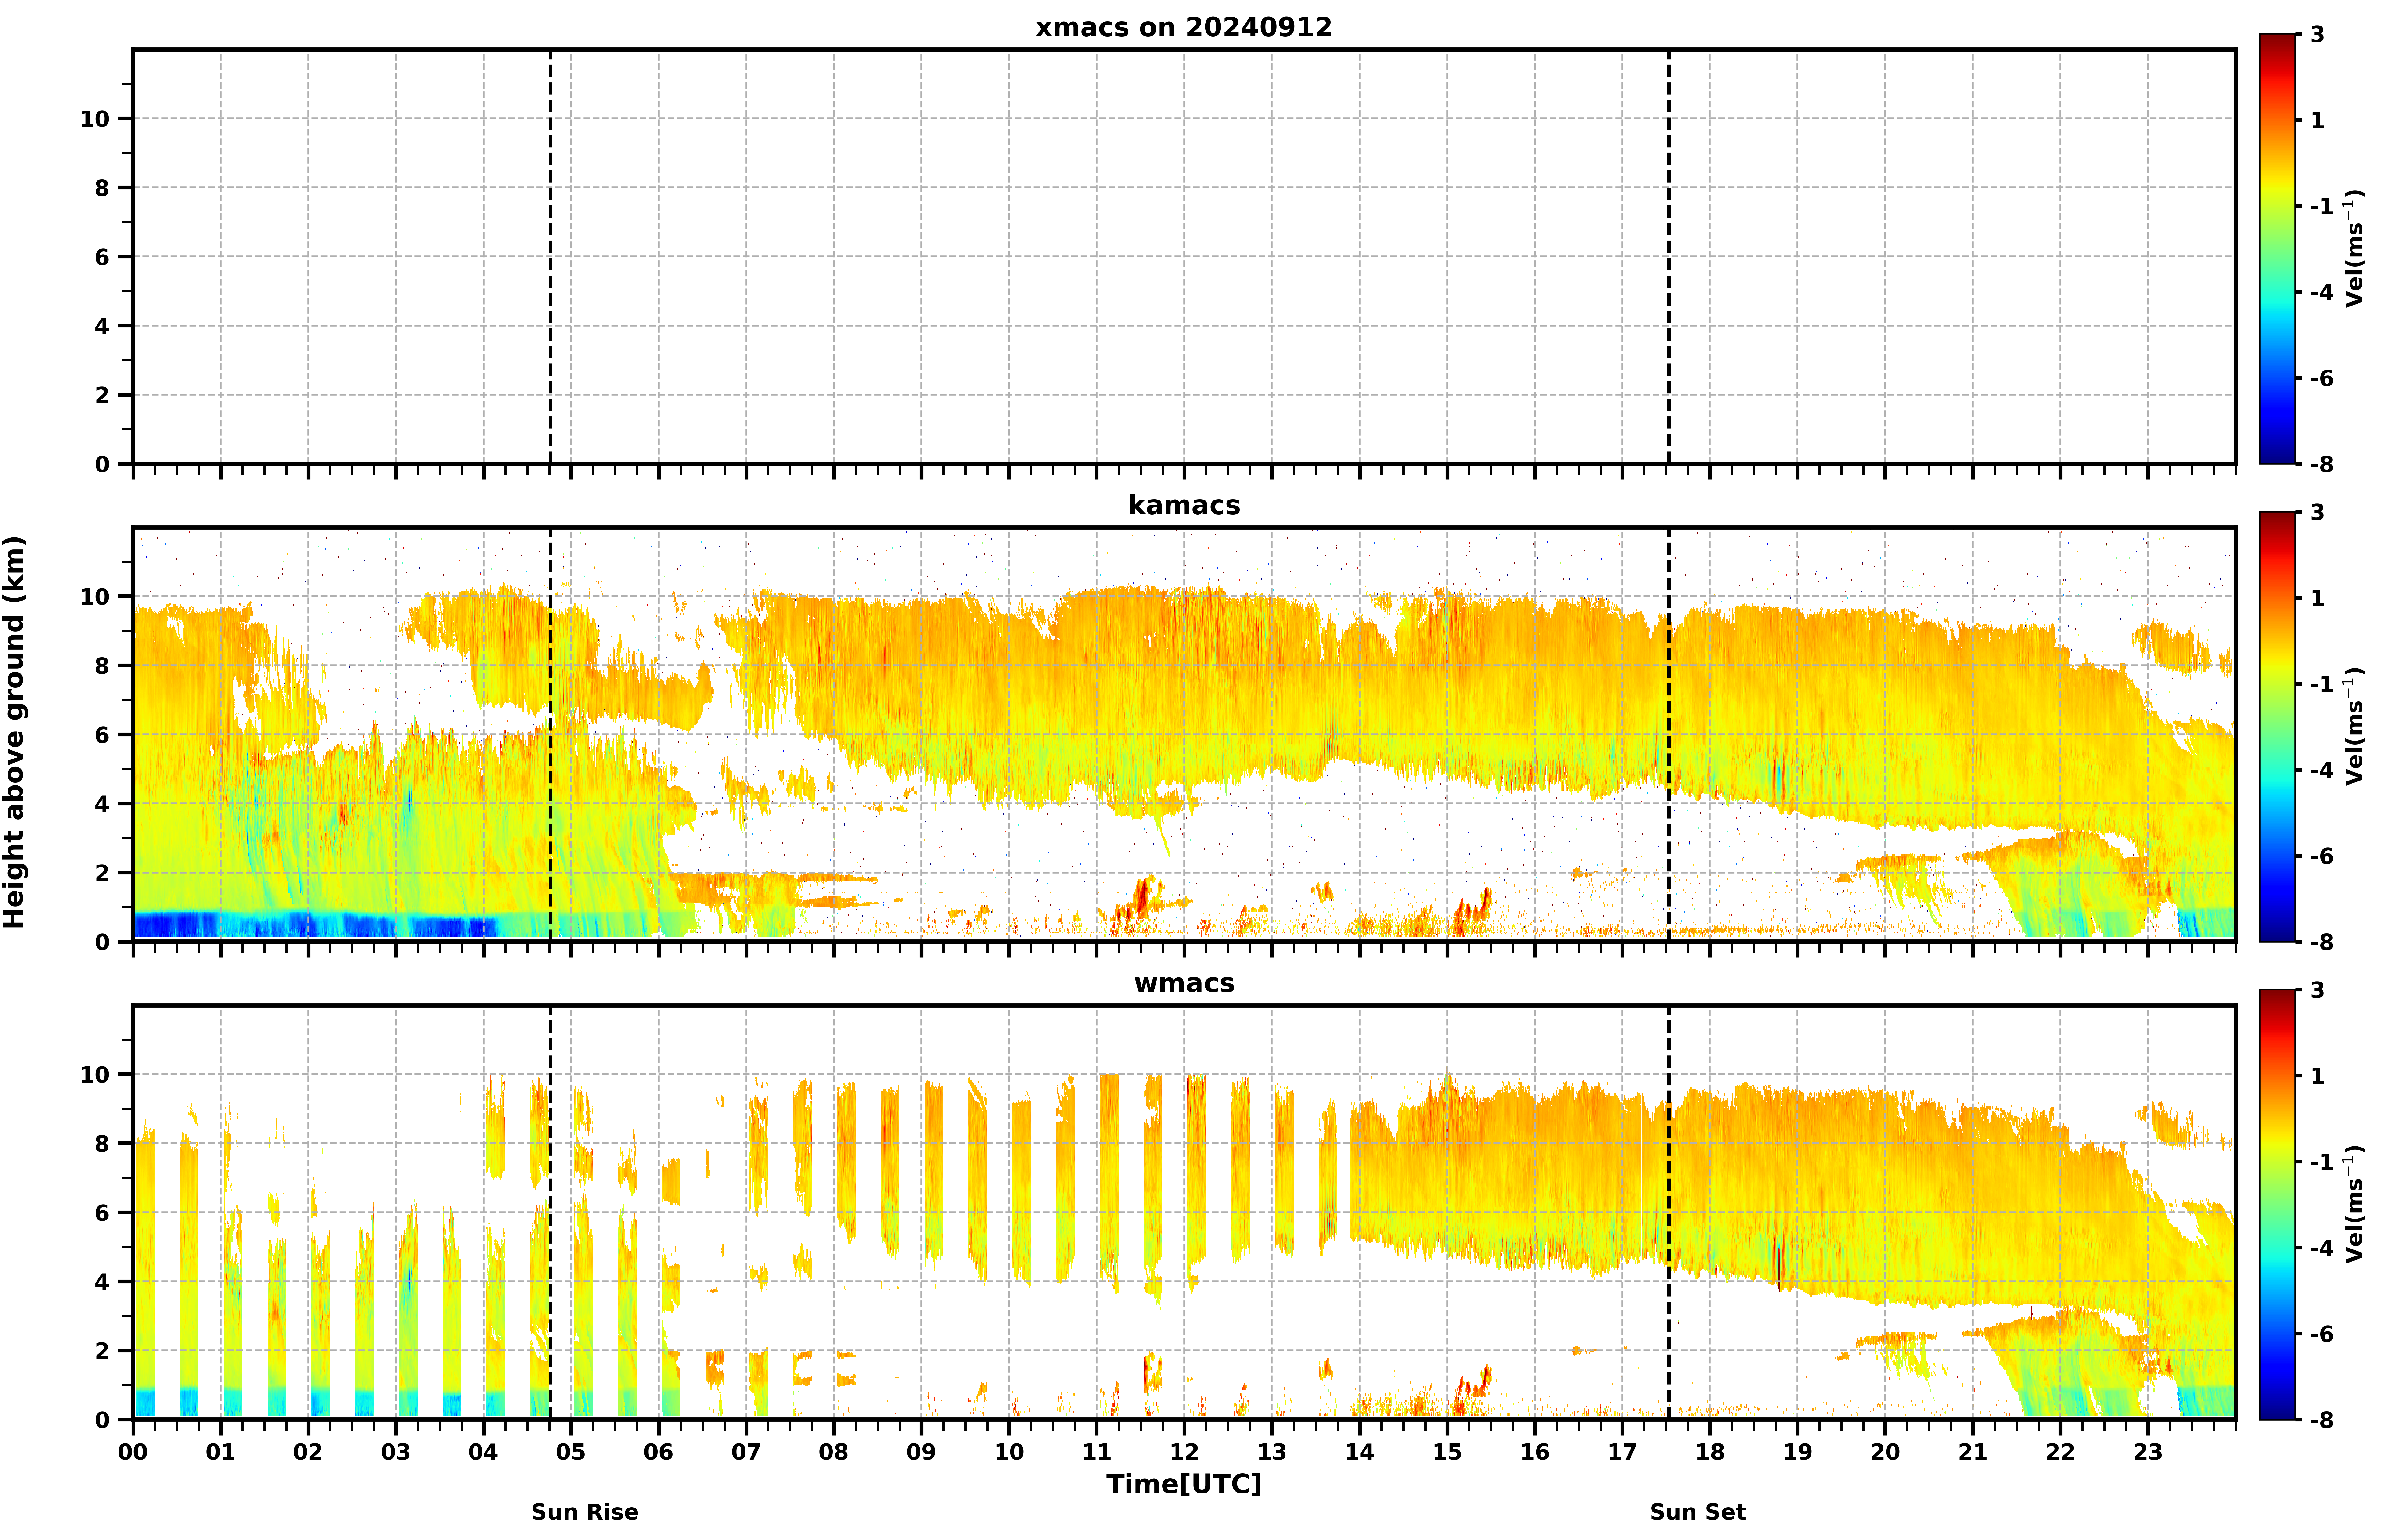
Task: Click the sunrise dashed line in kamacs panel
Action: (x=550, y=734)
